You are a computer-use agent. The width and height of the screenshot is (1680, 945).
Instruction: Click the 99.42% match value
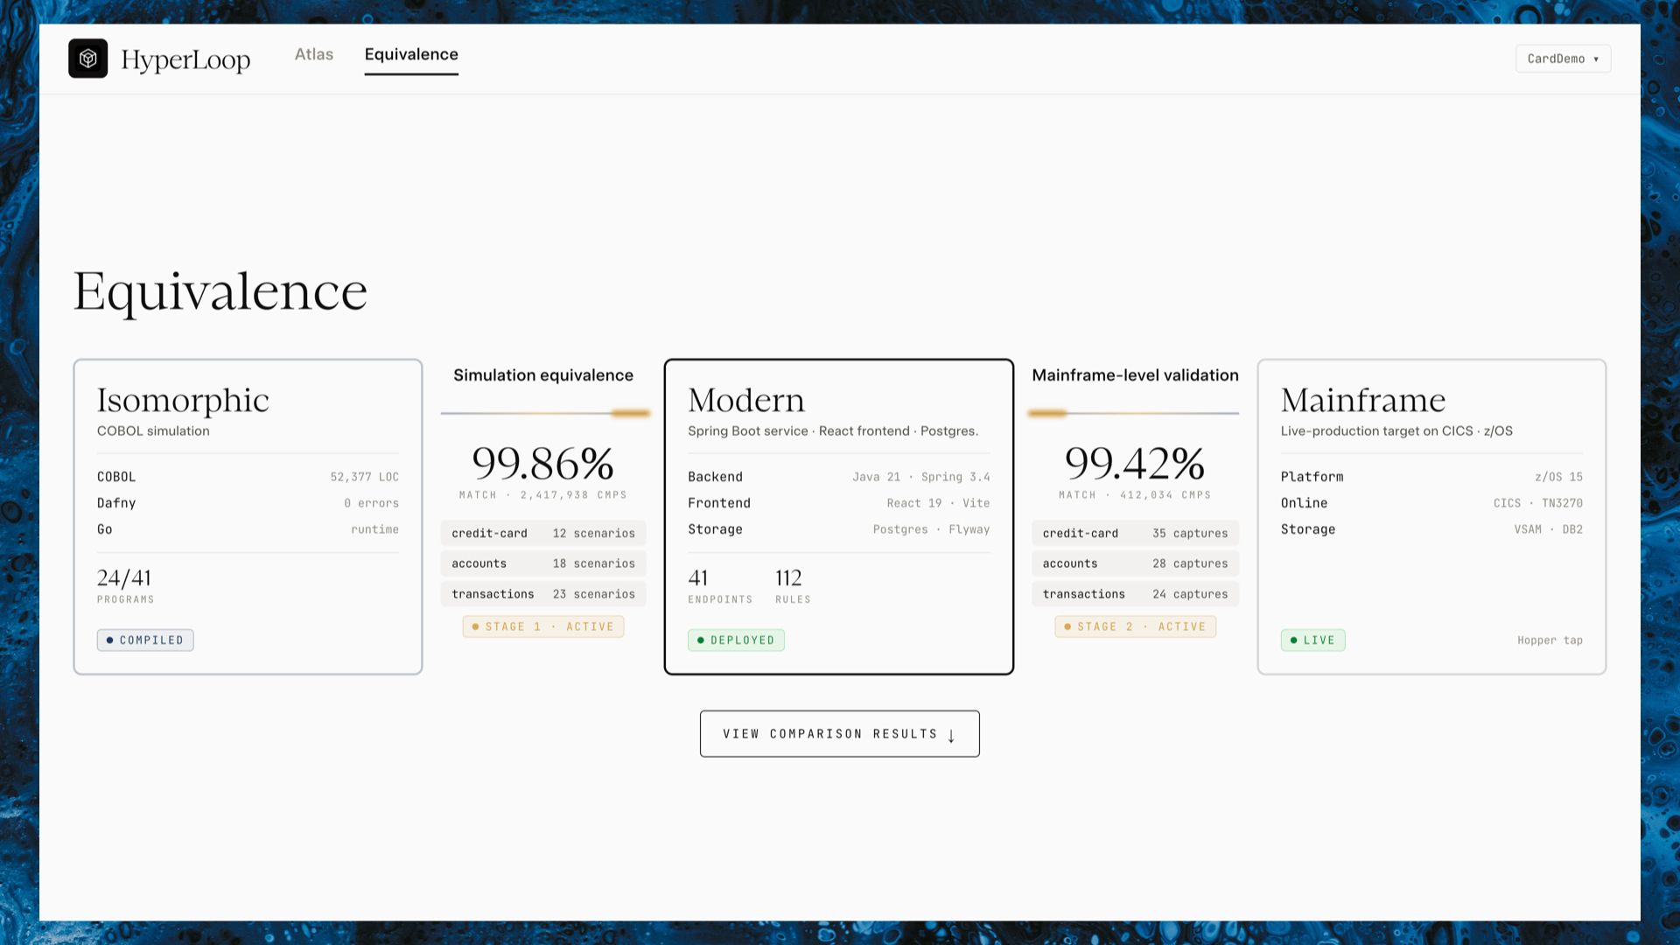coord(1135,463)
